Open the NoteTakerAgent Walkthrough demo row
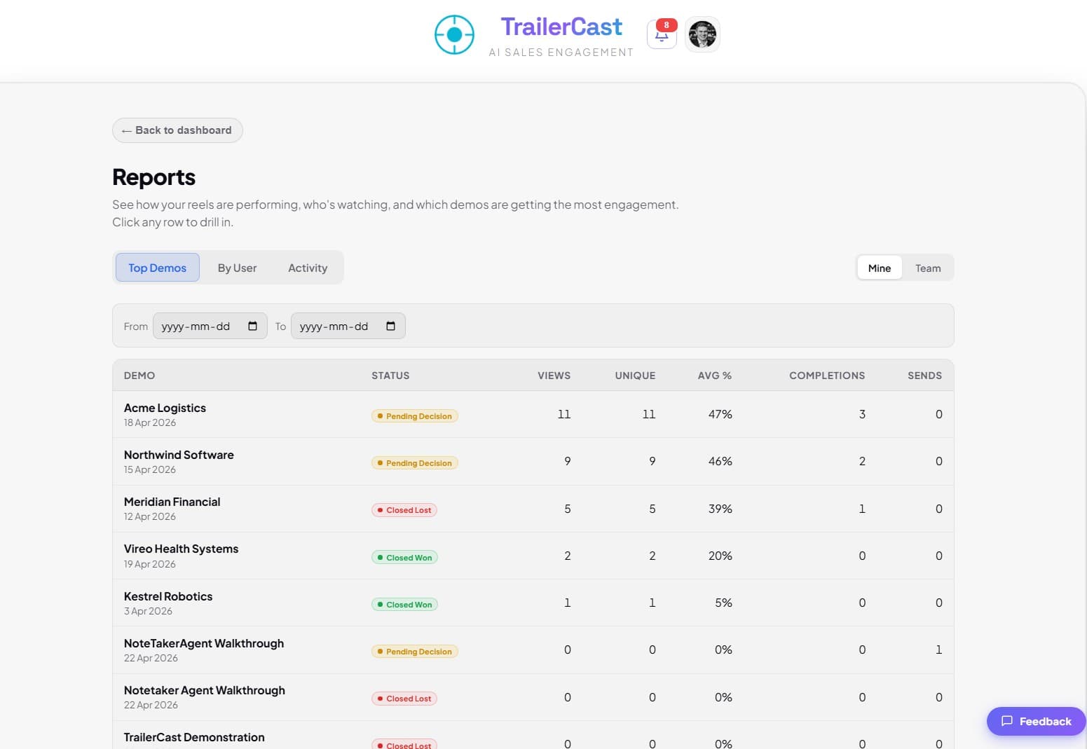 (x=533, y=650)
